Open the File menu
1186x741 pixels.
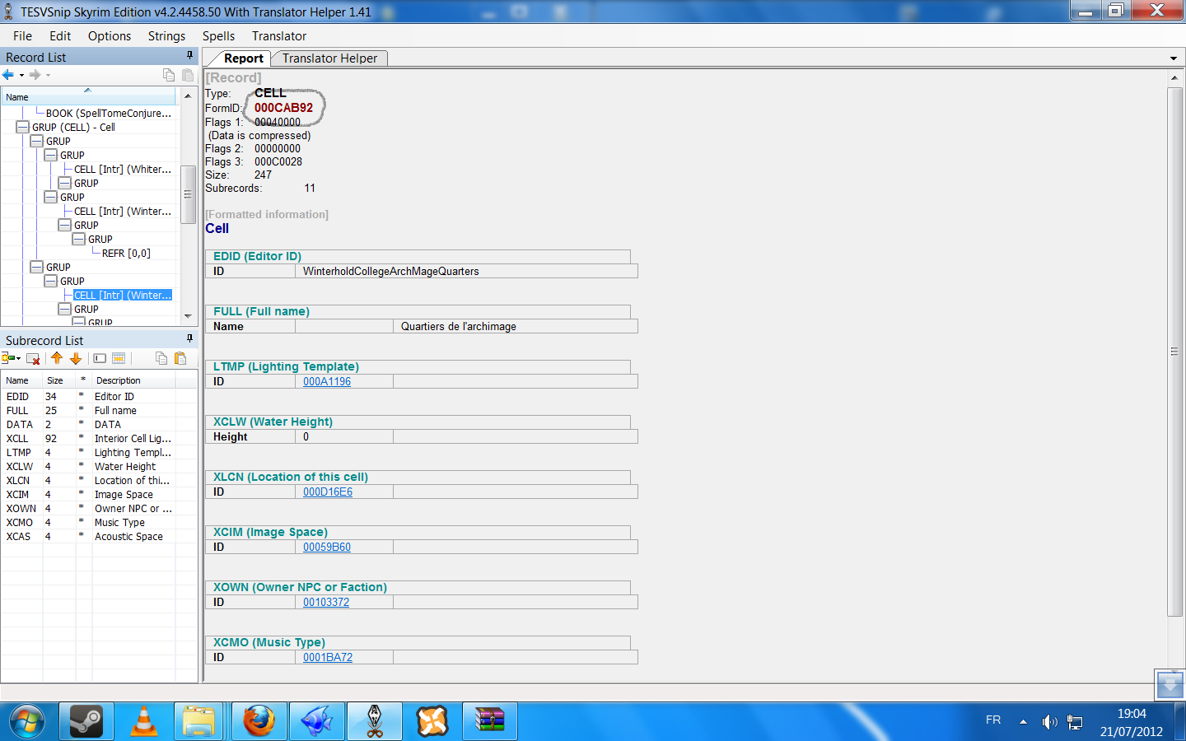pos(22,36)
